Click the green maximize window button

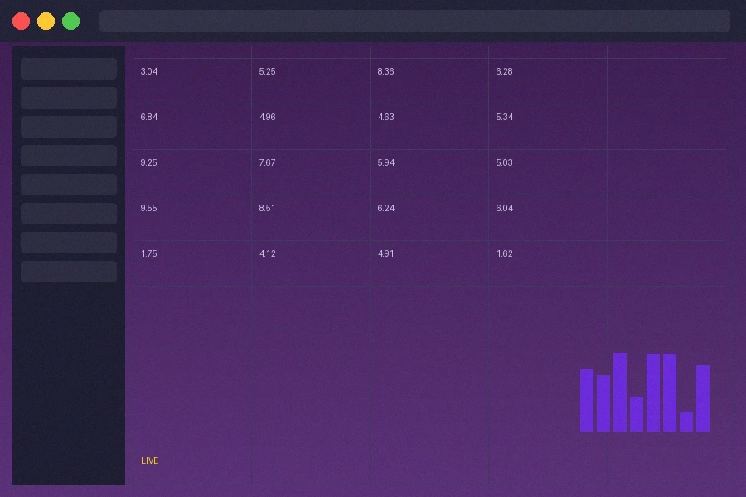(x=71, y=21)
